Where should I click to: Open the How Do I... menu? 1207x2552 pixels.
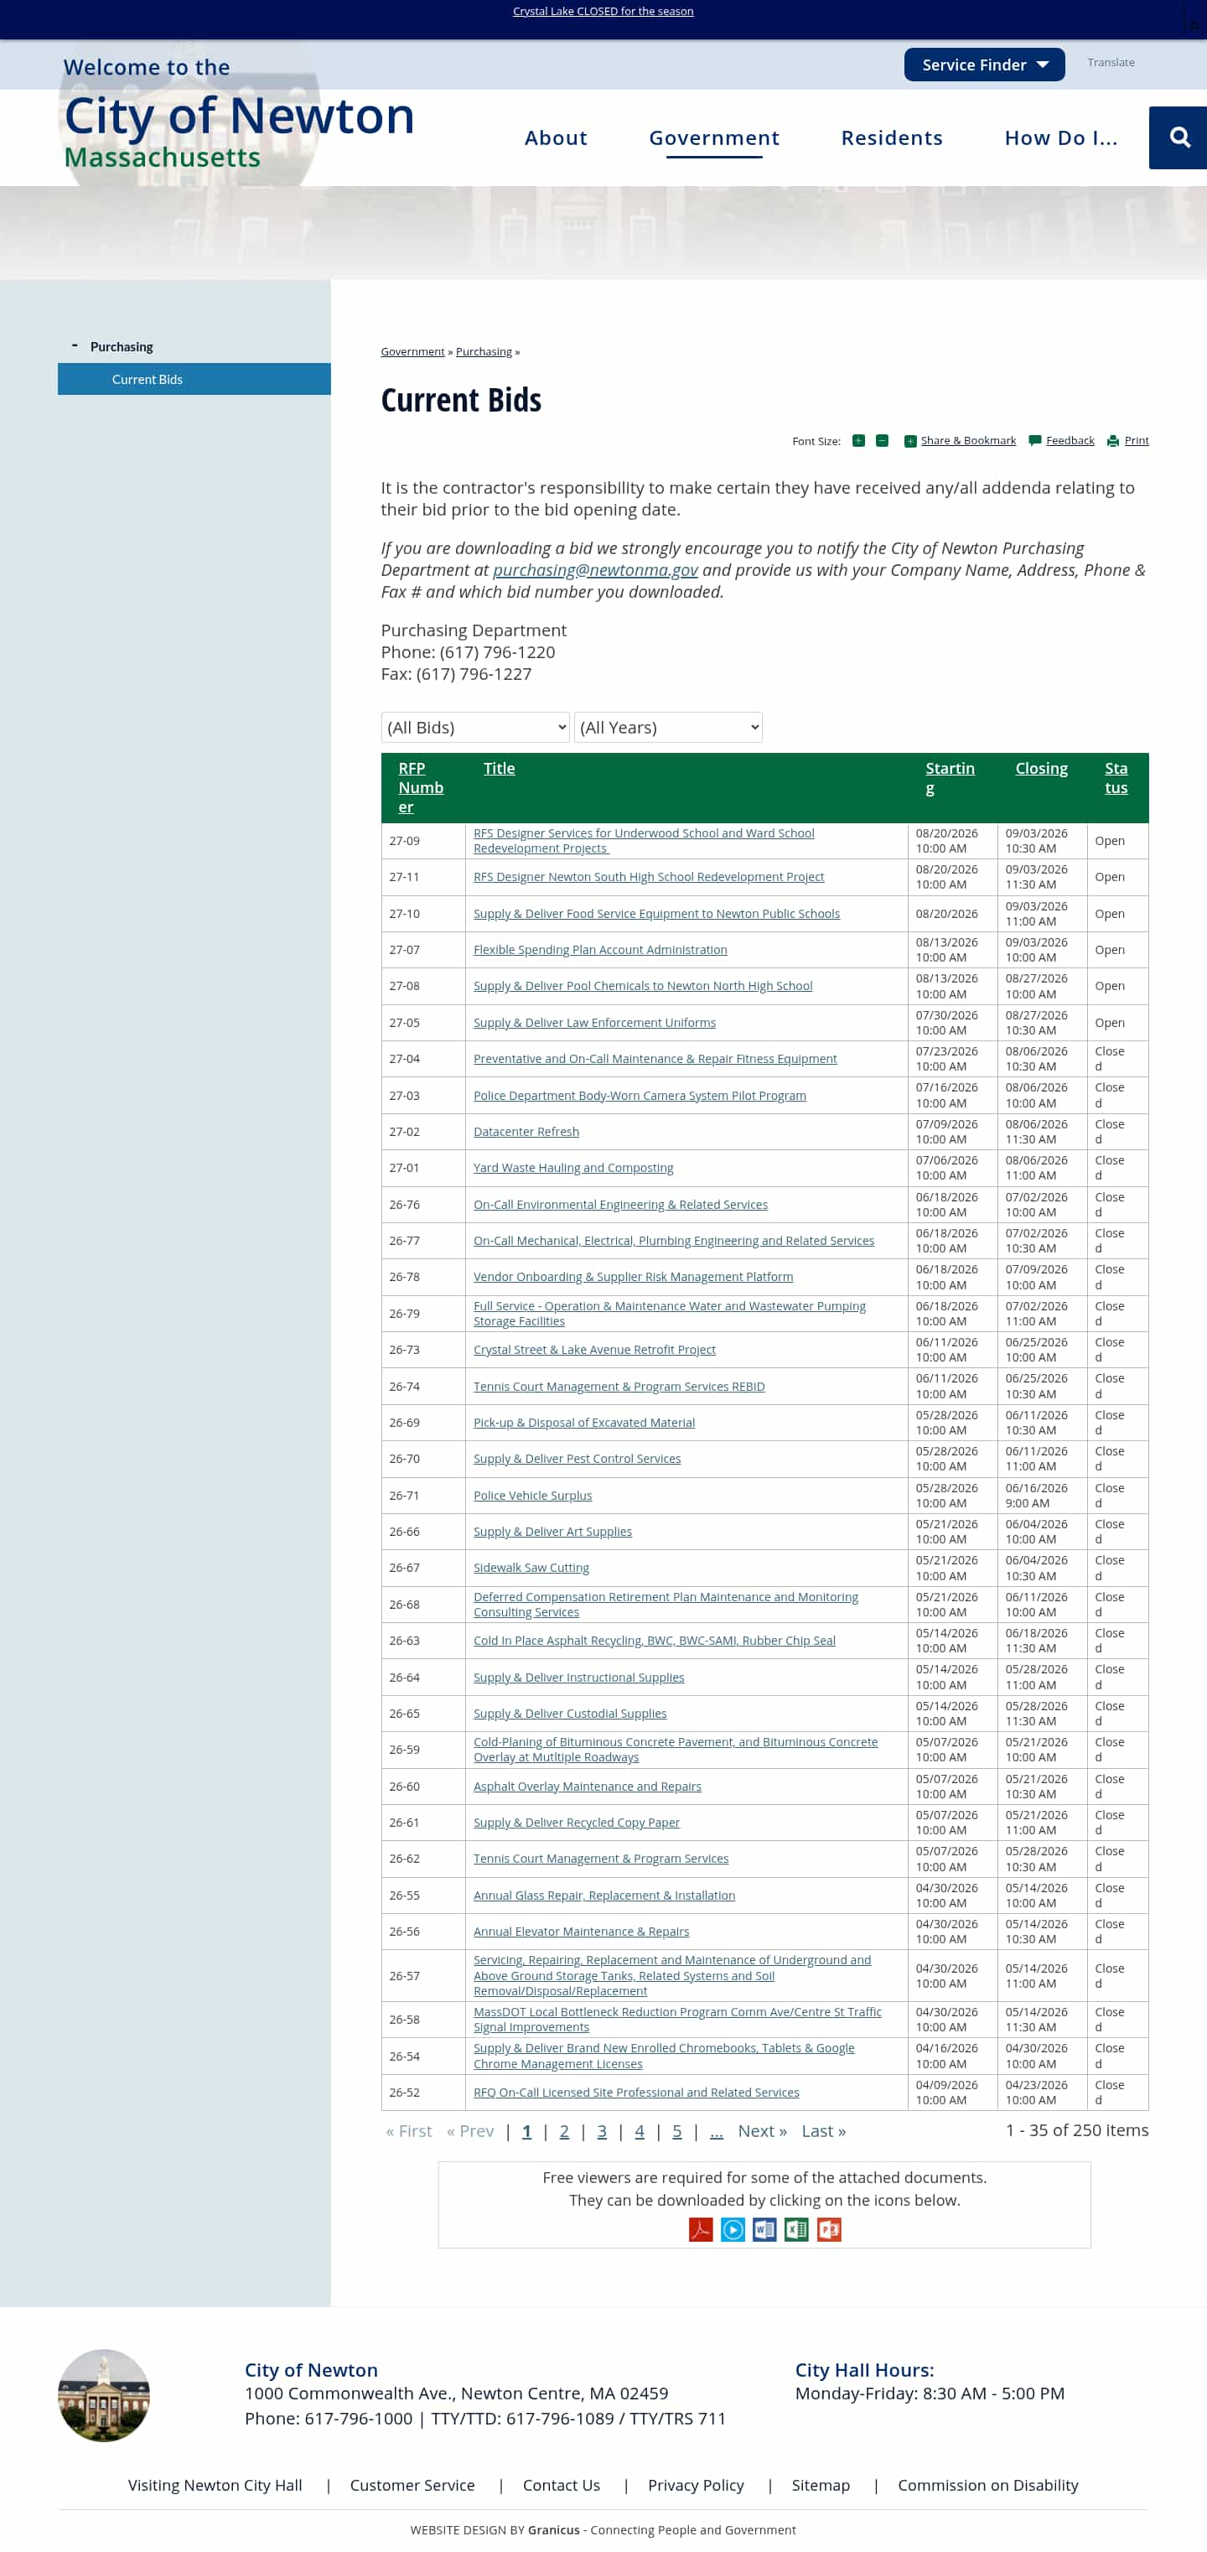[x=1061, y=137]
